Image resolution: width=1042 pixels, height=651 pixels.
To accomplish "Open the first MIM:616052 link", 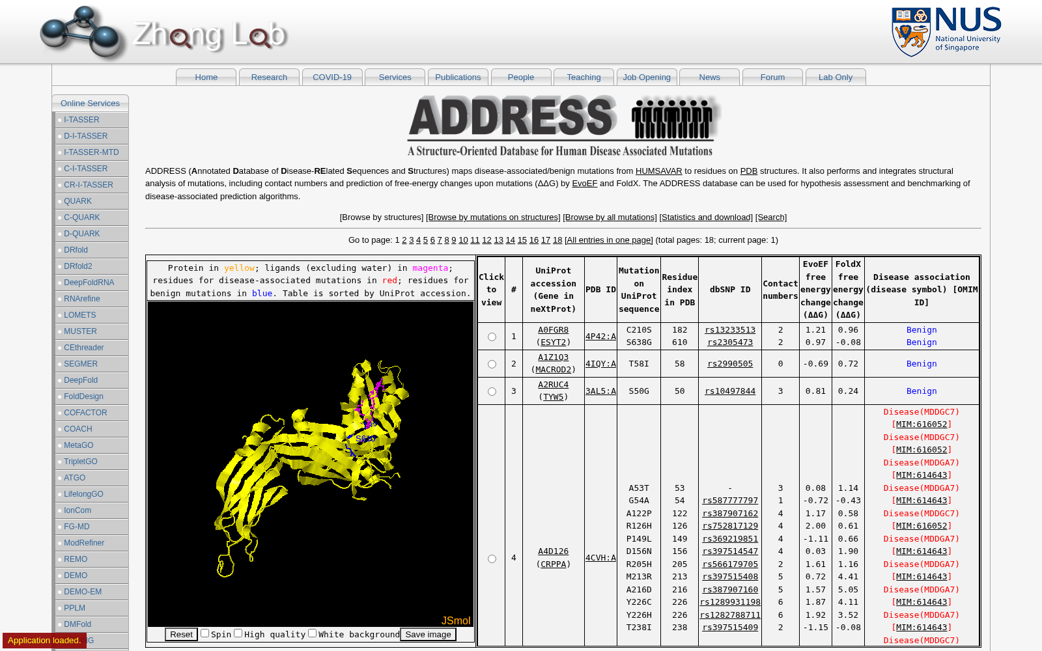I will click(922, 424).
